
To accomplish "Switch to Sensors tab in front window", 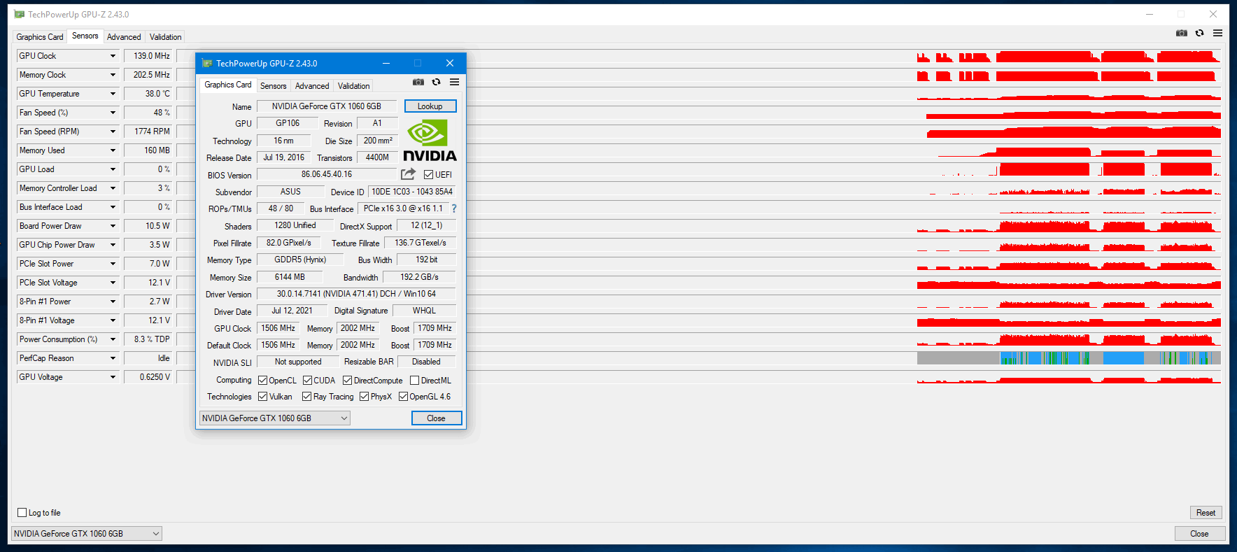I will [273, 86].
